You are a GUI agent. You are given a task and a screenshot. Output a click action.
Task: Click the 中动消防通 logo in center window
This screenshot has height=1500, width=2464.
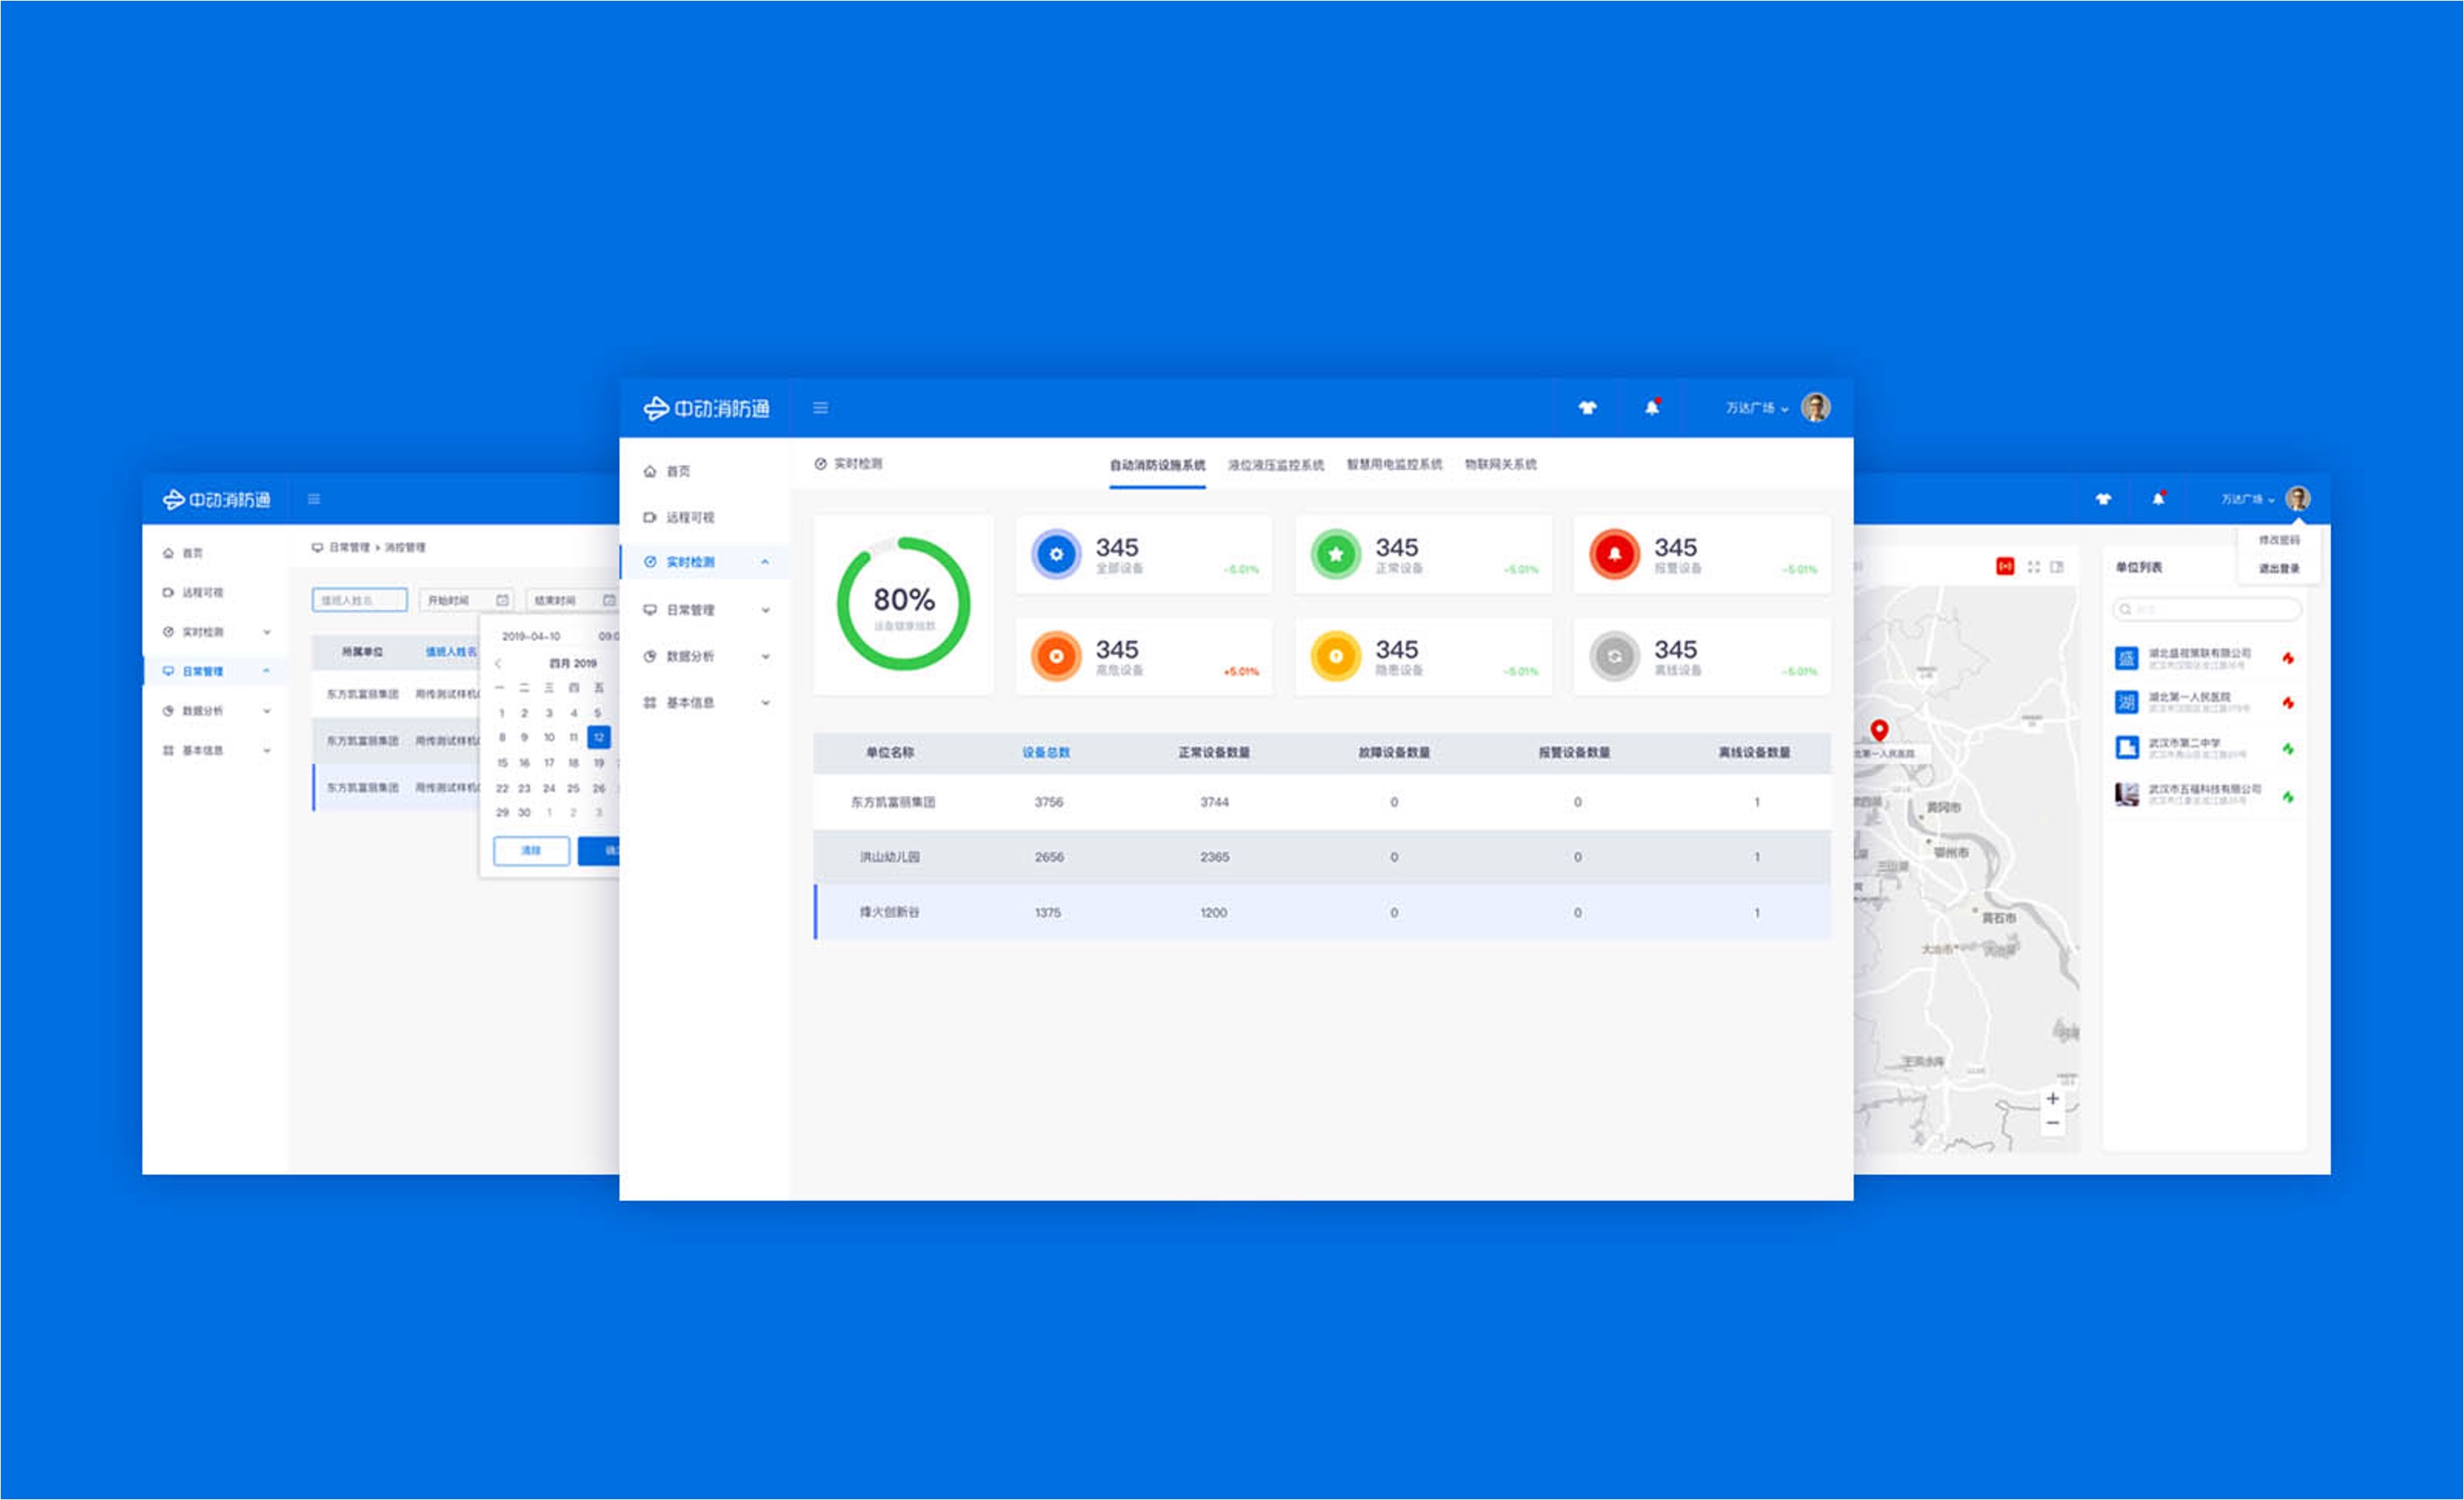pos(706,408)
